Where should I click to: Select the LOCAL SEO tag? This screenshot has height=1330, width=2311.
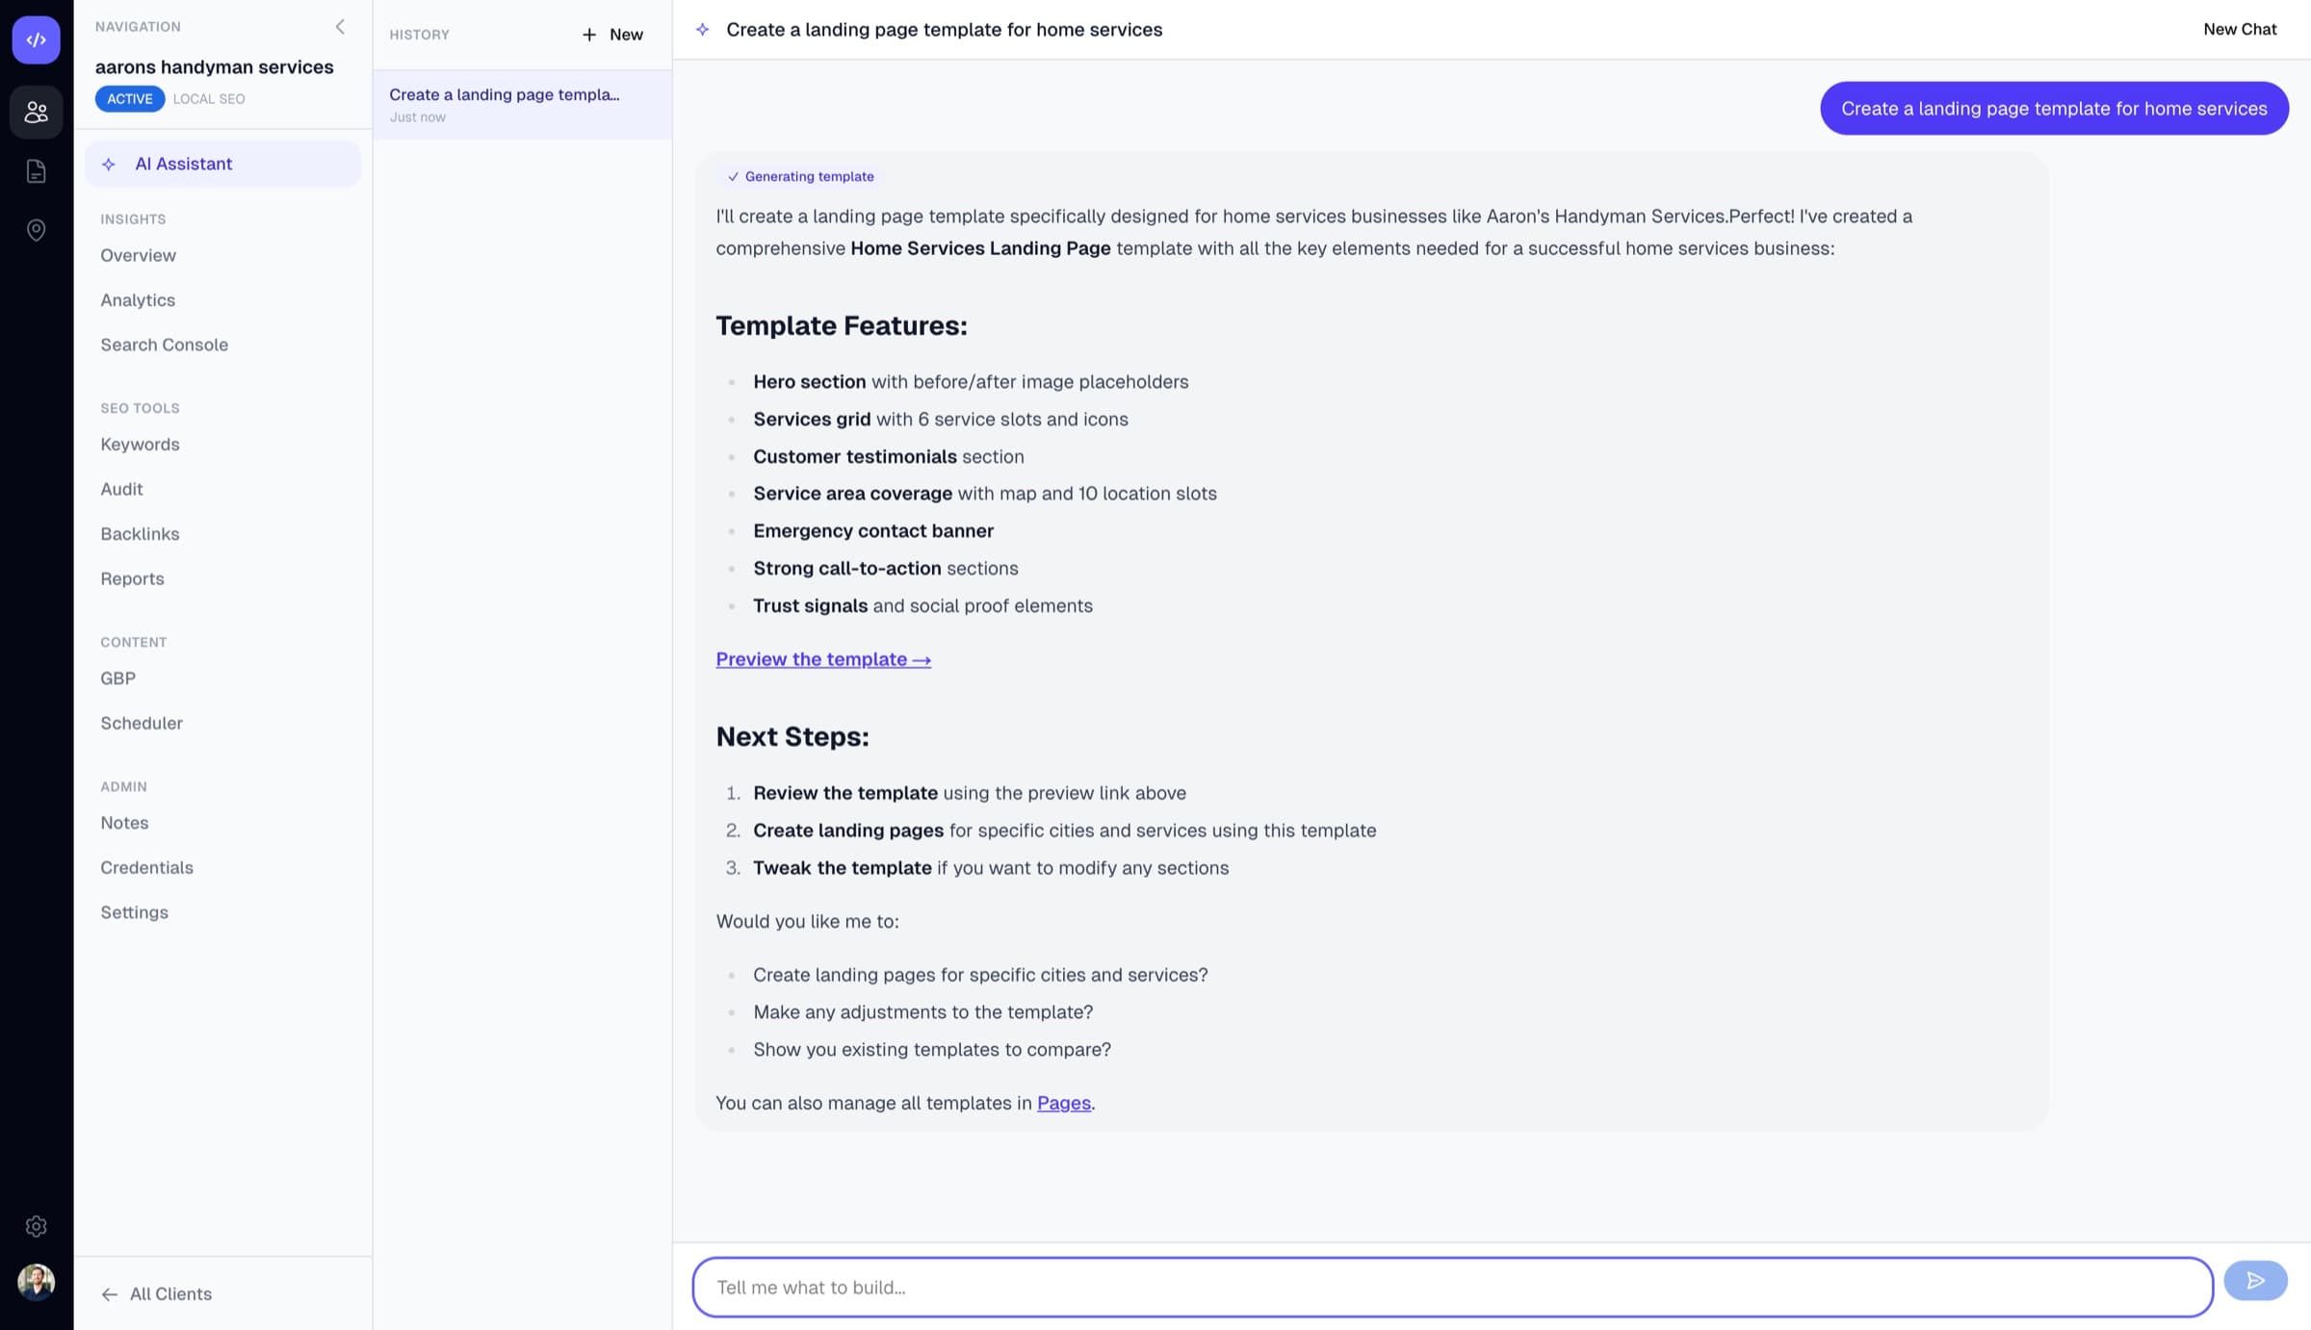[208, 98]
